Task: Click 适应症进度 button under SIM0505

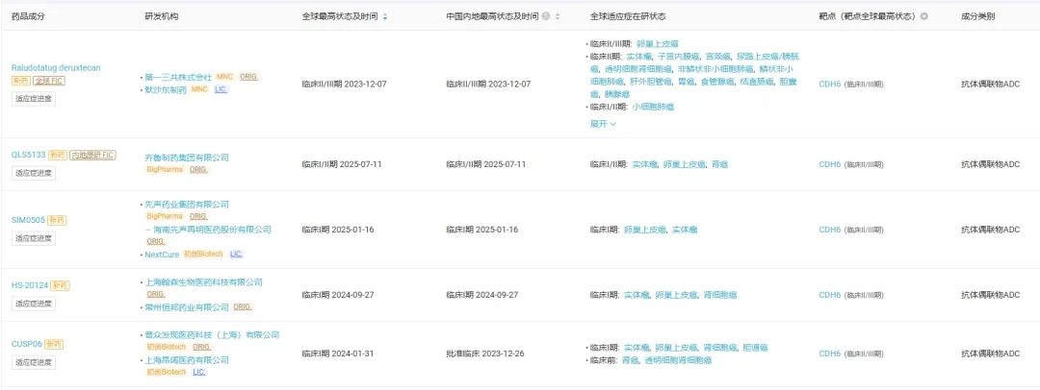Action: point(33,238)
